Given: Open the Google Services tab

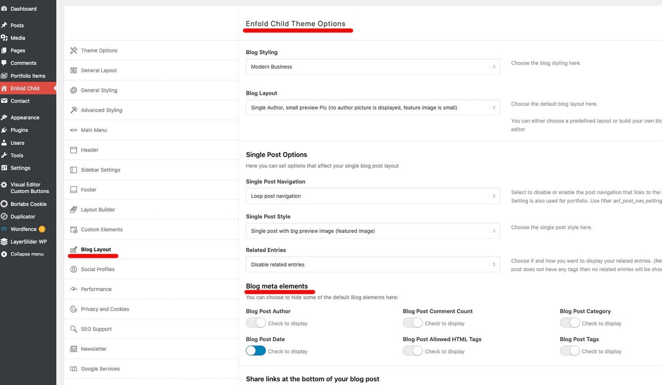Looking at the screenshot, I should point(151,369).
